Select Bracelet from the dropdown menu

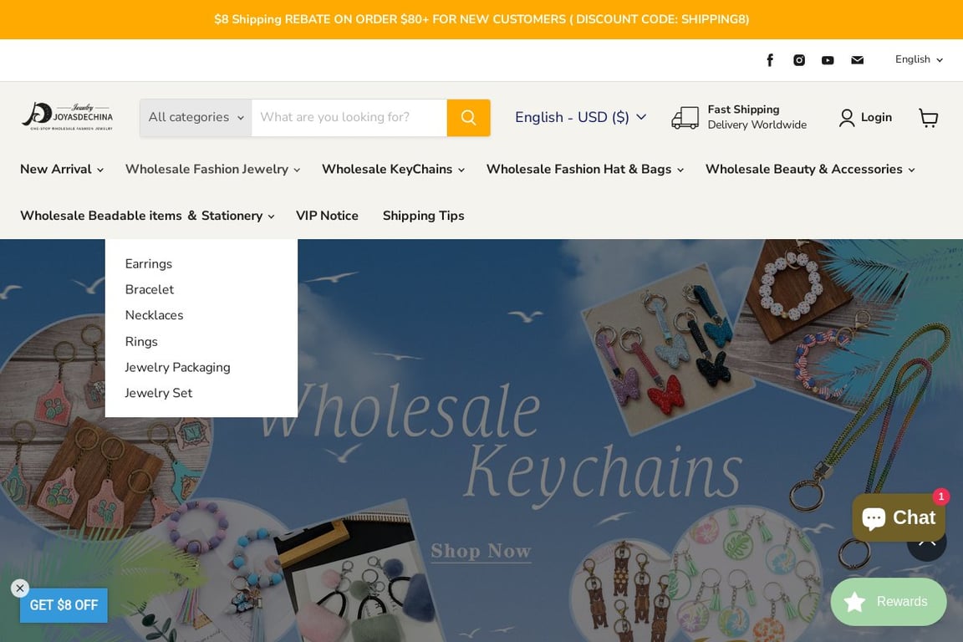click(x=150, y=289)
